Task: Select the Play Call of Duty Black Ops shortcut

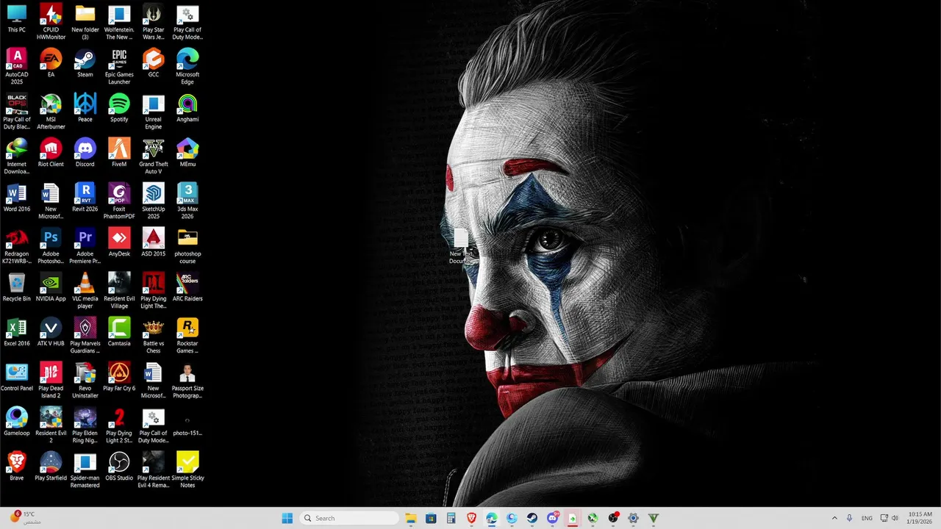Action: tap(16, 112)
